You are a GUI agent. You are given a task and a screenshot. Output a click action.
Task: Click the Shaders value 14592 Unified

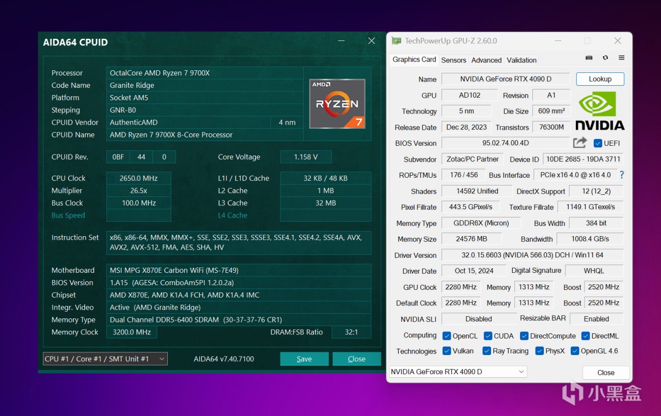point(477,191)
